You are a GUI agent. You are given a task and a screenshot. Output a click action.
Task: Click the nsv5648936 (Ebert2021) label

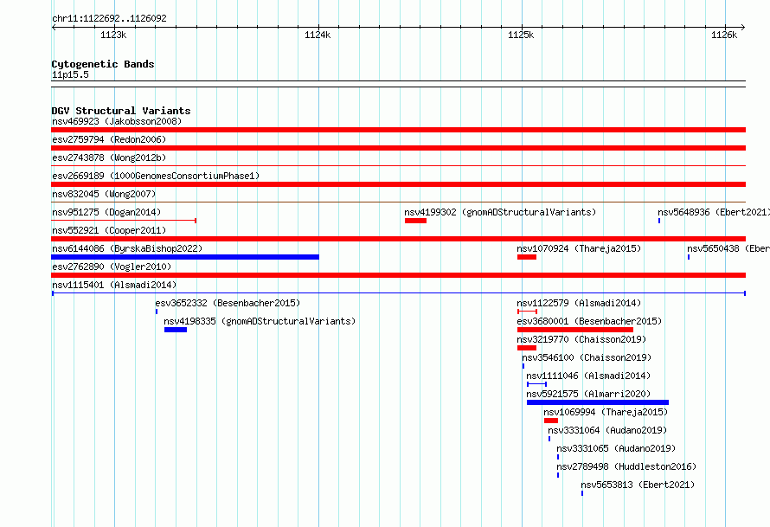click(x=714, y=212)
